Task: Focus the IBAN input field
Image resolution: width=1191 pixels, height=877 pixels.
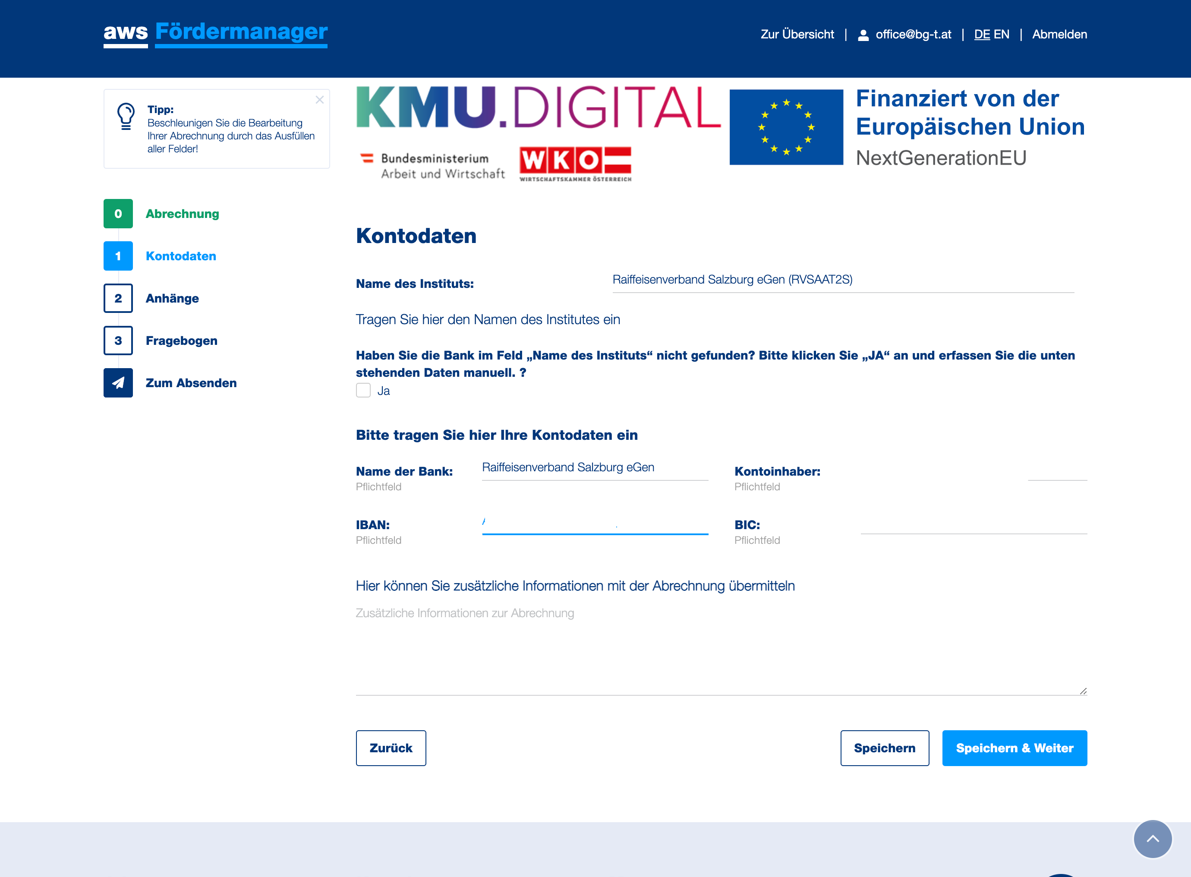Action: 595,522
